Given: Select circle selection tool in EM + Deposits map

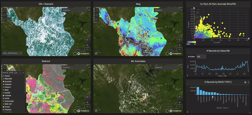Looking at the screenshot, I should 4,10.
